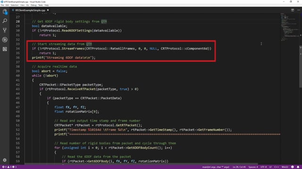Click 'ReceiveRTPacket' on line 43
Viewport: 302px width, 169px height.
(x=82, y=89)
